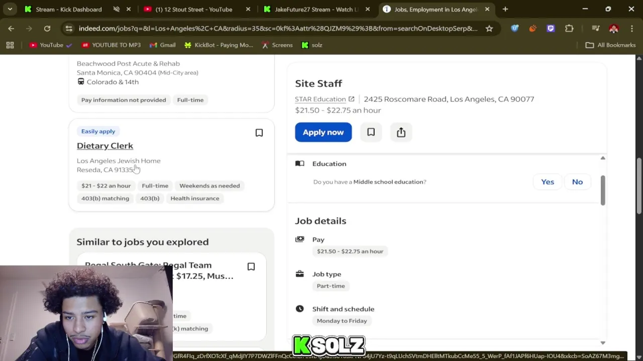Image resolution: width=643 pixels, height=361 pixels.
Task: Reload the Indeed page
Action: [47, 29]
